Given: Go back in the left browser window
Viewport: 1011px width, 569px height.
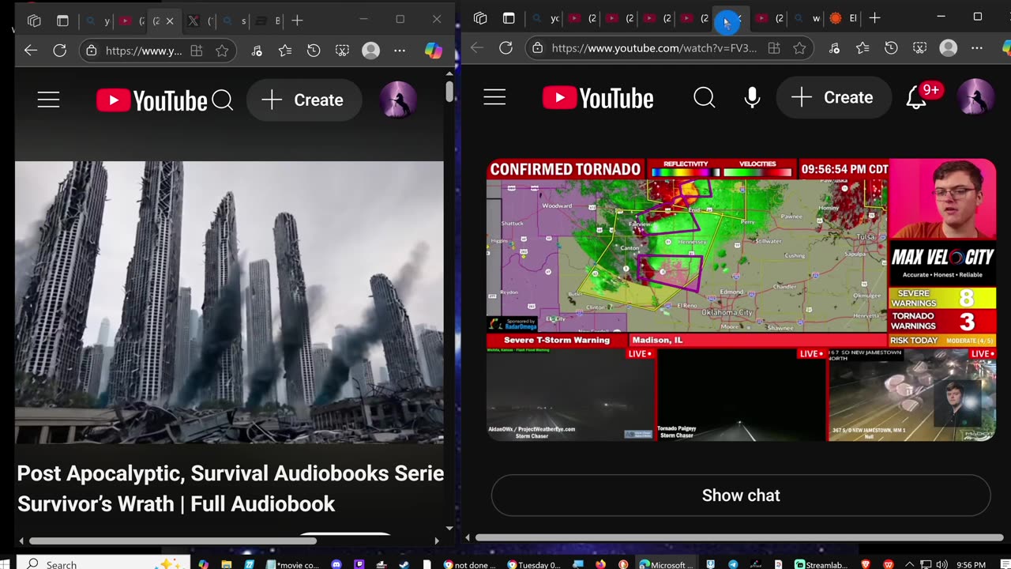Looking at the screenshot, I should pos(31,51).
